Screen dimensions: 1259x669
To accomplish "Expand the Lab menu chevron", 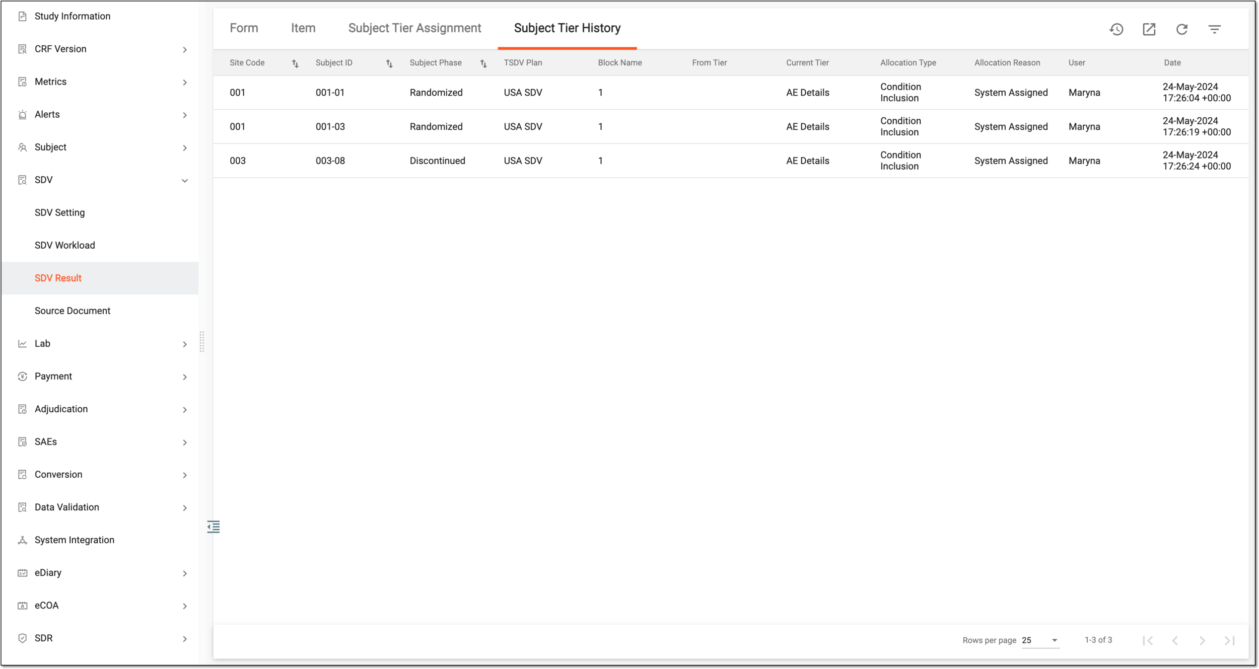I will click(185, 344).
